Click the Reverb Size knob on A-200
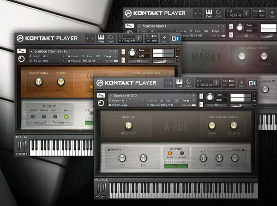Viewport: 277px width, 206px height. click(122, 158)
